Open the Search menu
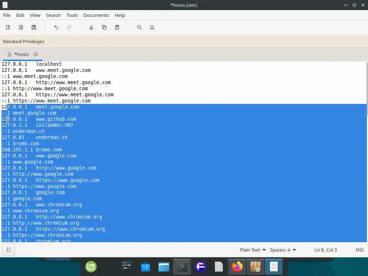Screen dimensions: 368x276 (x=53, y=15)
